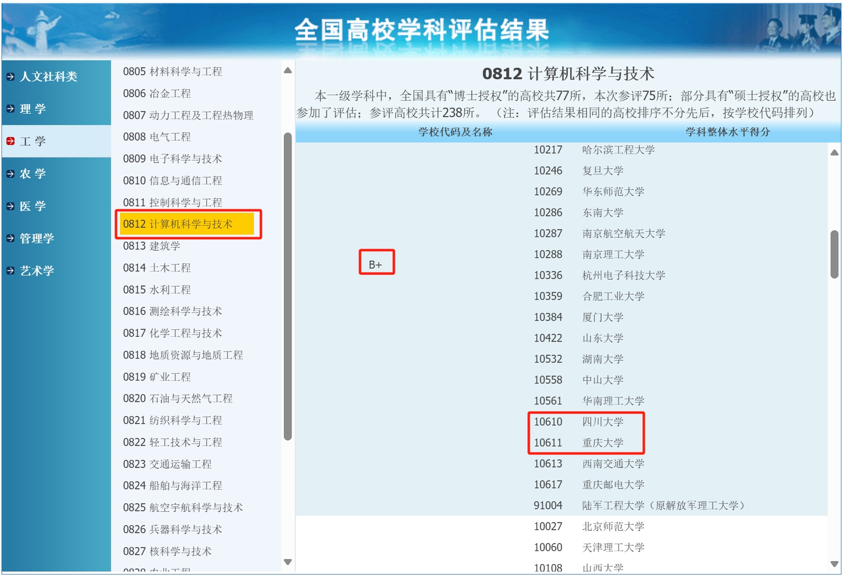Click row 10287 南京航空航天大学
This screenshot has height=577, width=843.
click(599, 234)
